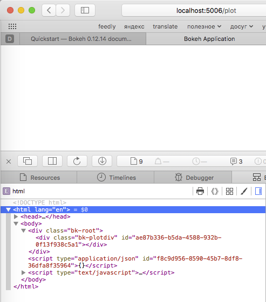Expand the полезное bookmarks folder
Viewport: 266px width, 302px height.
pos(204,26)
